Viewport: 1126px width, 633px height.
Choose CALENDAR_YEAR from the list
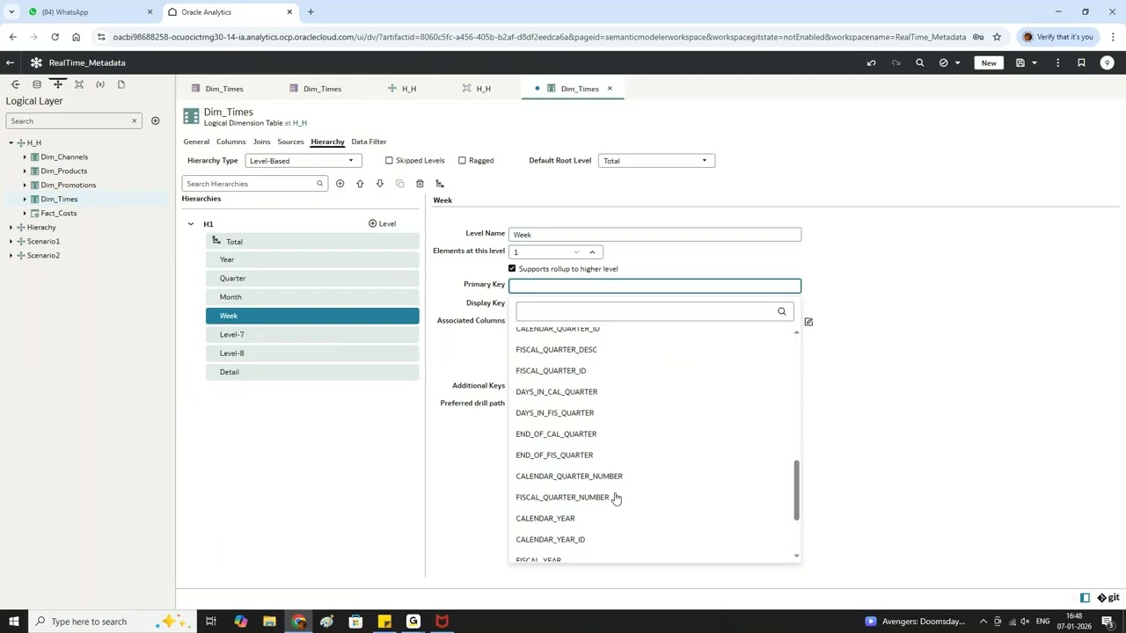tap(545, 519)
